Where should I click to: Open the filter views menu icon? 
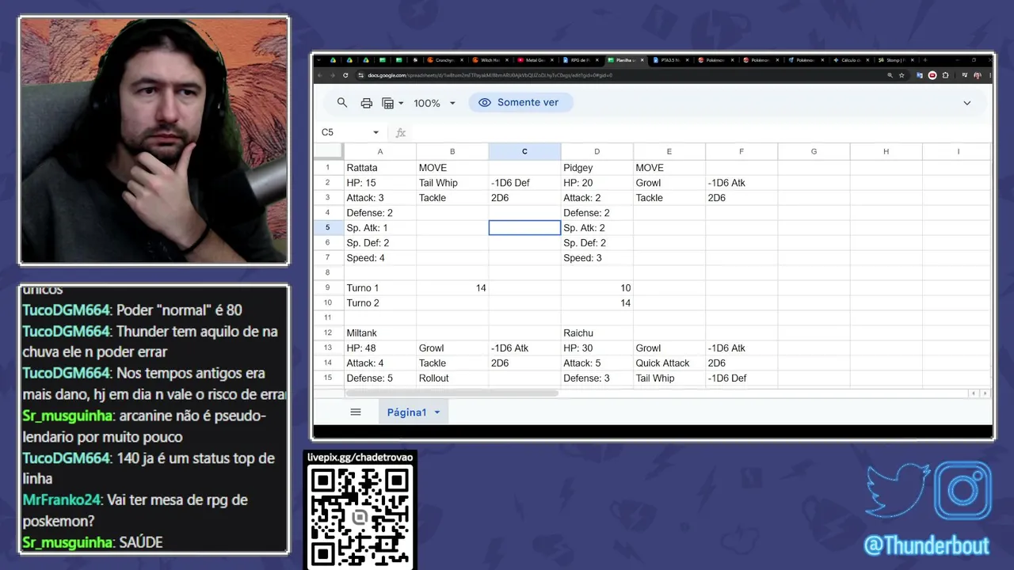[393, 103]
